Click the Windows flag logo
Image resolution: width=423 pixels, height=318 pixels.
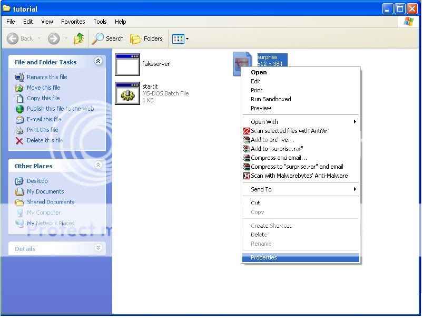point(408,22)
